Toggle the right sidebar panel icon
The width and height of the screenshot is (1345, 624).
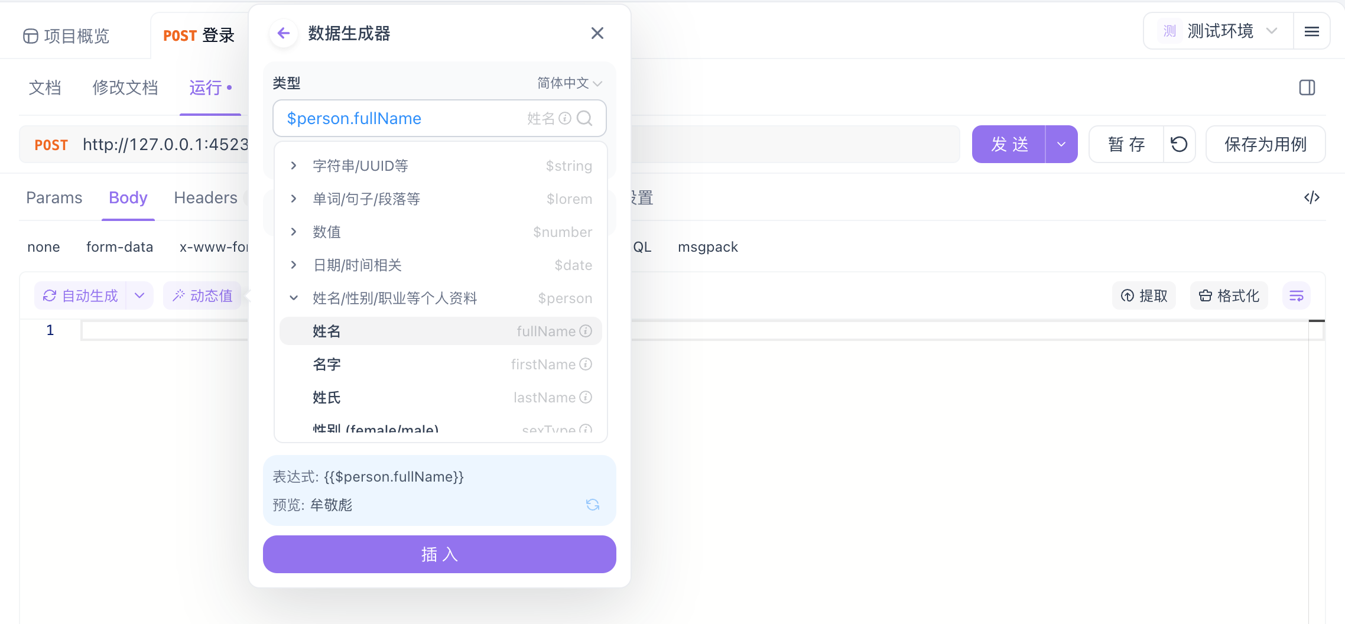click(x=1307, y=87)
